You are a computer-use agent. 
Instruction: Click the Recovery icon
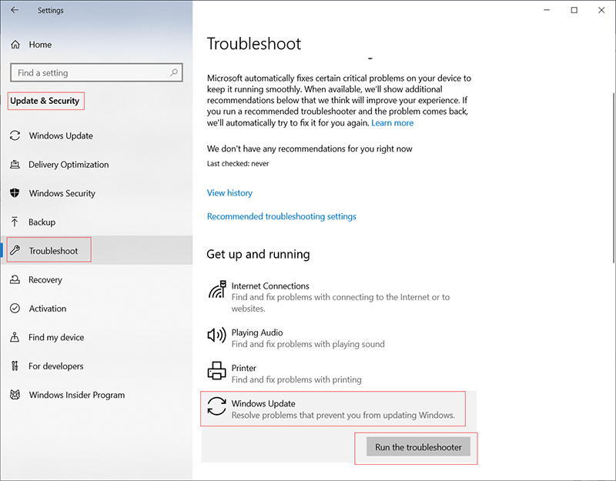15,279
